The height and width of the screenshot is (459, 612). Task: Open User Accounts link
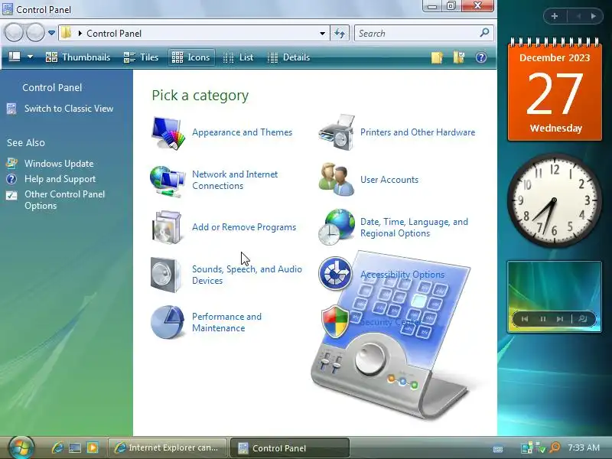389,180
